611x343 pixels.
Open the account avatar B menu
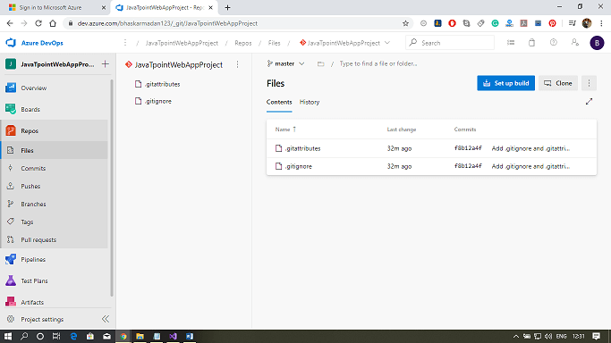coord(597,43)
